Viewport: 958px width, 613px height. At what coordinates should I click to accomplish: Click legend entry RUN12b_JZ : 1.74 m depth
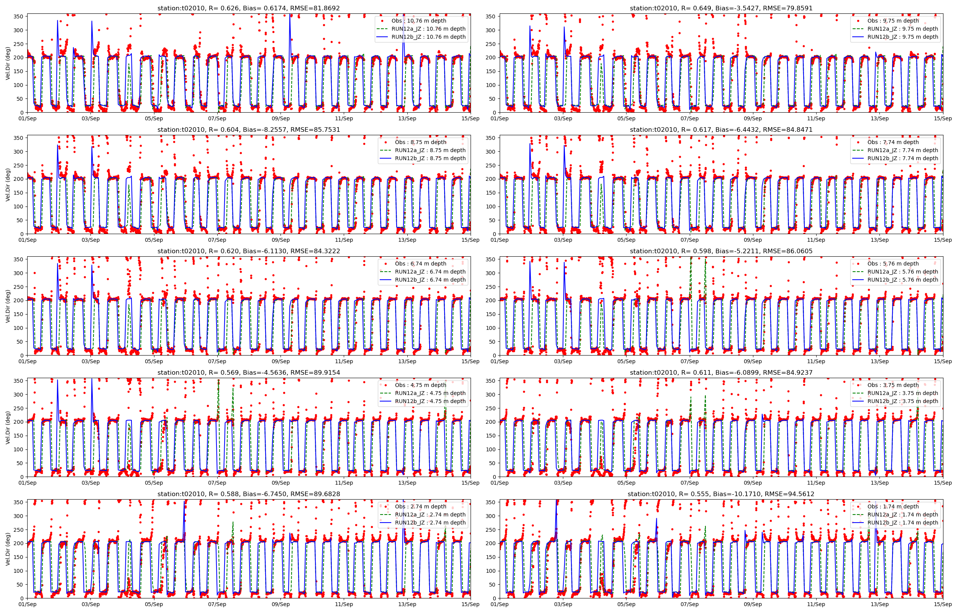point(903,523)
